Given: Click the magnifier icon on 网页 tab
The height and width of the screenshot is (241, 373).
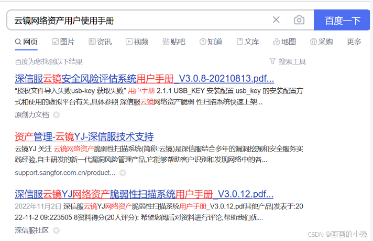Looking at the screenshot, I should click(18, 42).
